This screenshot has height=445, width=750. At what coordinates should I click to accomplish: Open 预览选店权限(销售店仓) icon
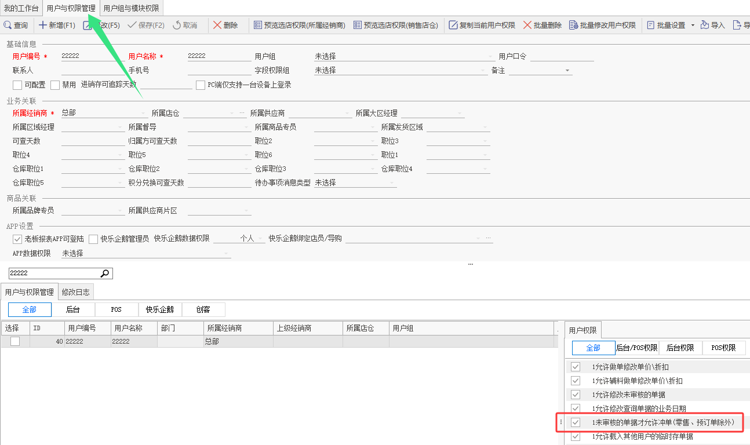(x=358, y=25)
